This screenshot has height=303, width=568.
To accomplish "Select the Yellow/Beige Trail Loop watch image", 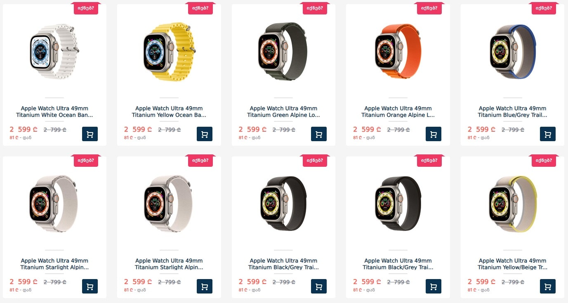I will (512, 204).
